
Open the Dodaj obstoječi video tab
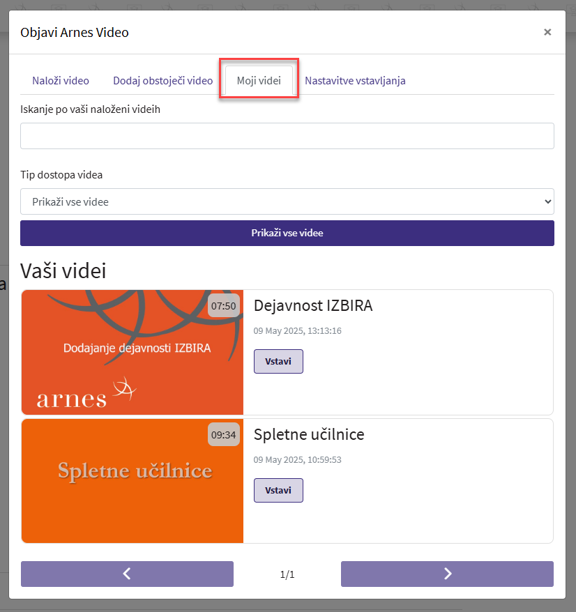162,80
